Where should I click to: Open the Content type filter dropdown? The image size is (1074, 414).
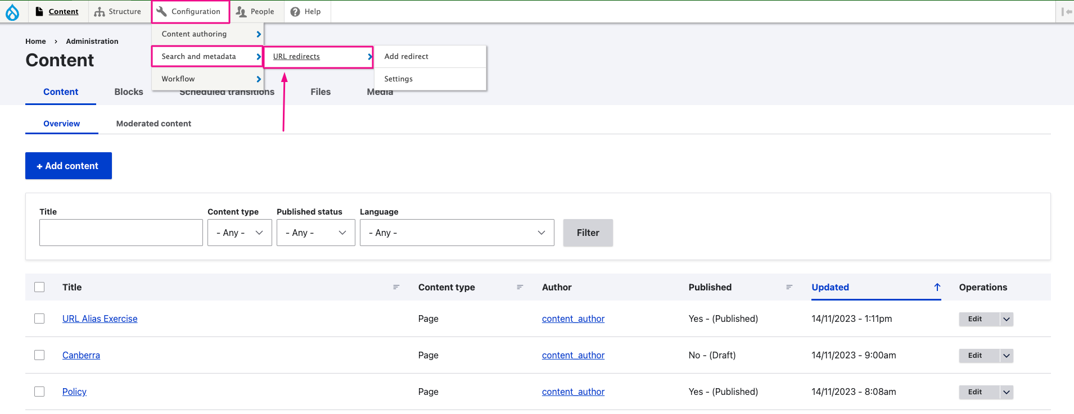(x=240, y=233)
